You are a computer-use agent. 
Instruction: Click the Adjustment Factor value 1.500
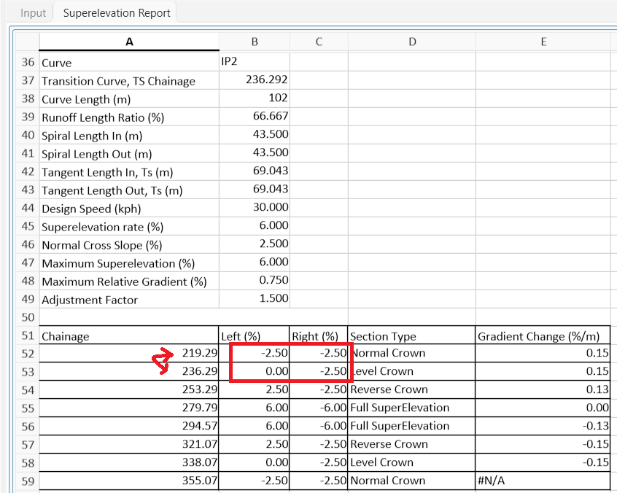[x=254, y=300]
